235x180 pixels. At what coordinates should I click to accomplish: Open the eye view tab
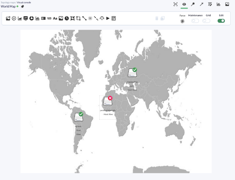click(184, 4)
